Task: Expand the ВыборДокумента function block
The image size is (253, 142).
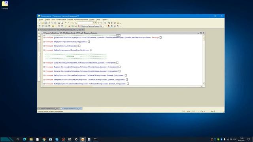Action: click(44, 84)
